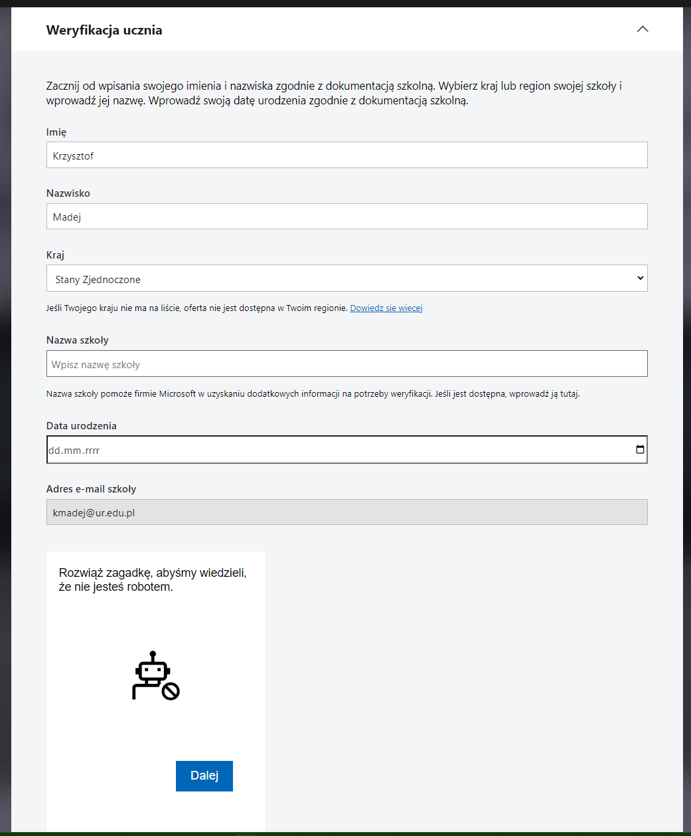Click the Imię field label
Screen dimensions: 691x836
(x=56, y=132)
